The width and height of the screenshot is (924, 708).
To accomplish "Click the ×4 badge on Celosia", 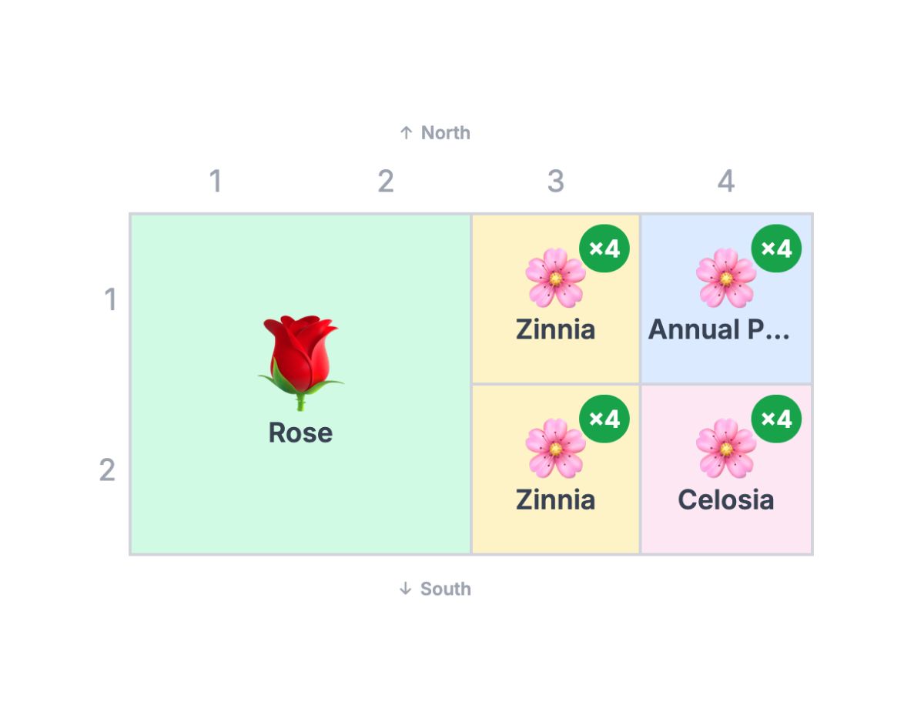I will (x=776, y=419).
